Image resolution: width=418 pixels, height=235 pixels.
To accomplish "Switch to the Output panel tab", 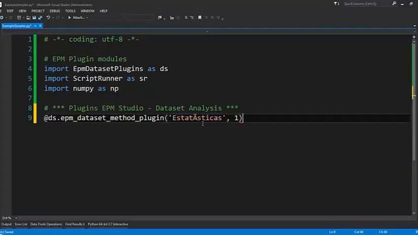I will 7,225.
